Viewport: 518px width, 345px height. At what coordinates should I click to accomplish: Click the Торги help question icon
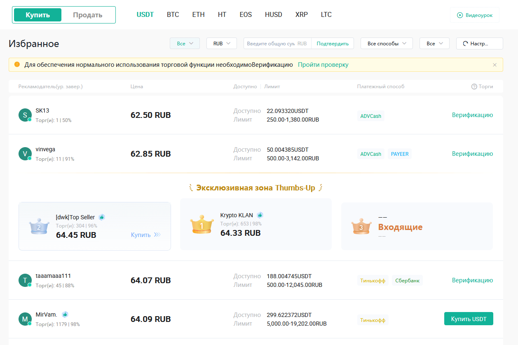click(x=474, y=87)
